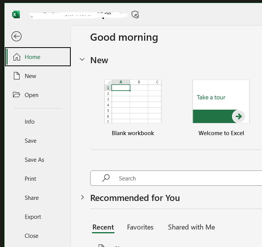Click the magnifying glass search icon
Screen dimensions: 262x247
(x=106, y=178)
